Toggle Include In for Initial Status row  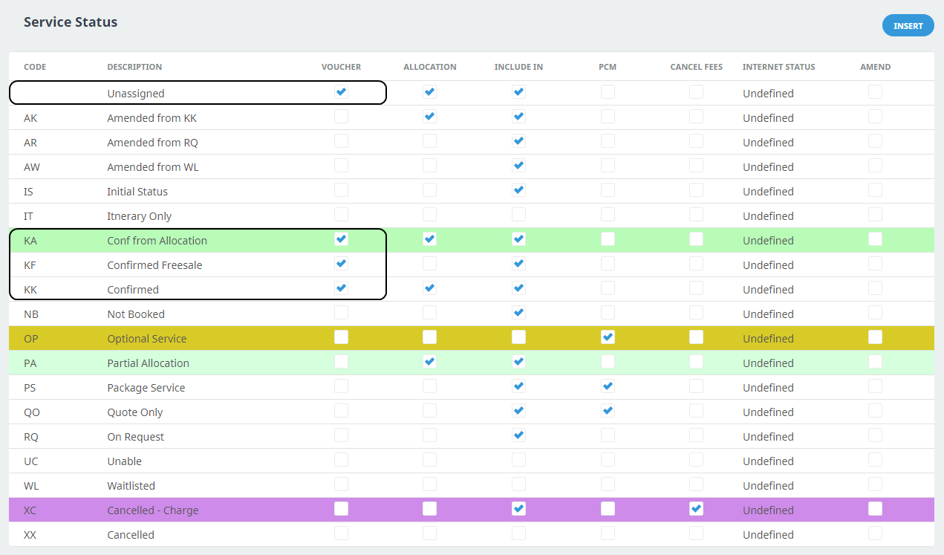(518, 190)
